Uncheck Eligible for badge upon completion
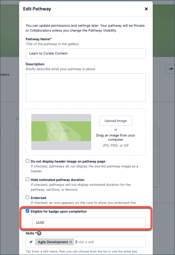The image size is (175, 255). pyautogui.click(x=27, y=211)
